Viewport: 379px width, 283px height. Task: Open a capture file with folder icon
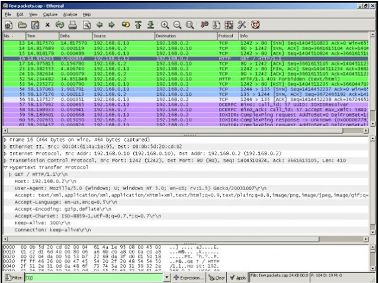coord(23,25)
